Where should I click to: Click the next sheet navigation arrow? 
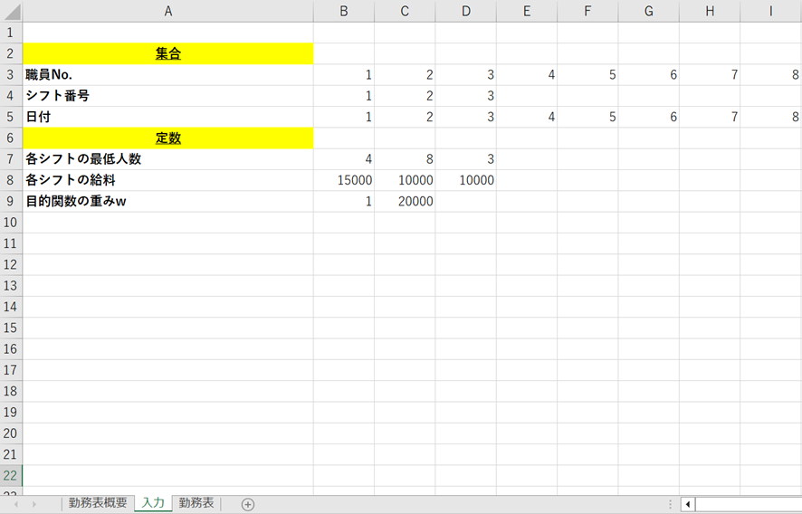(x=35, y=504)
